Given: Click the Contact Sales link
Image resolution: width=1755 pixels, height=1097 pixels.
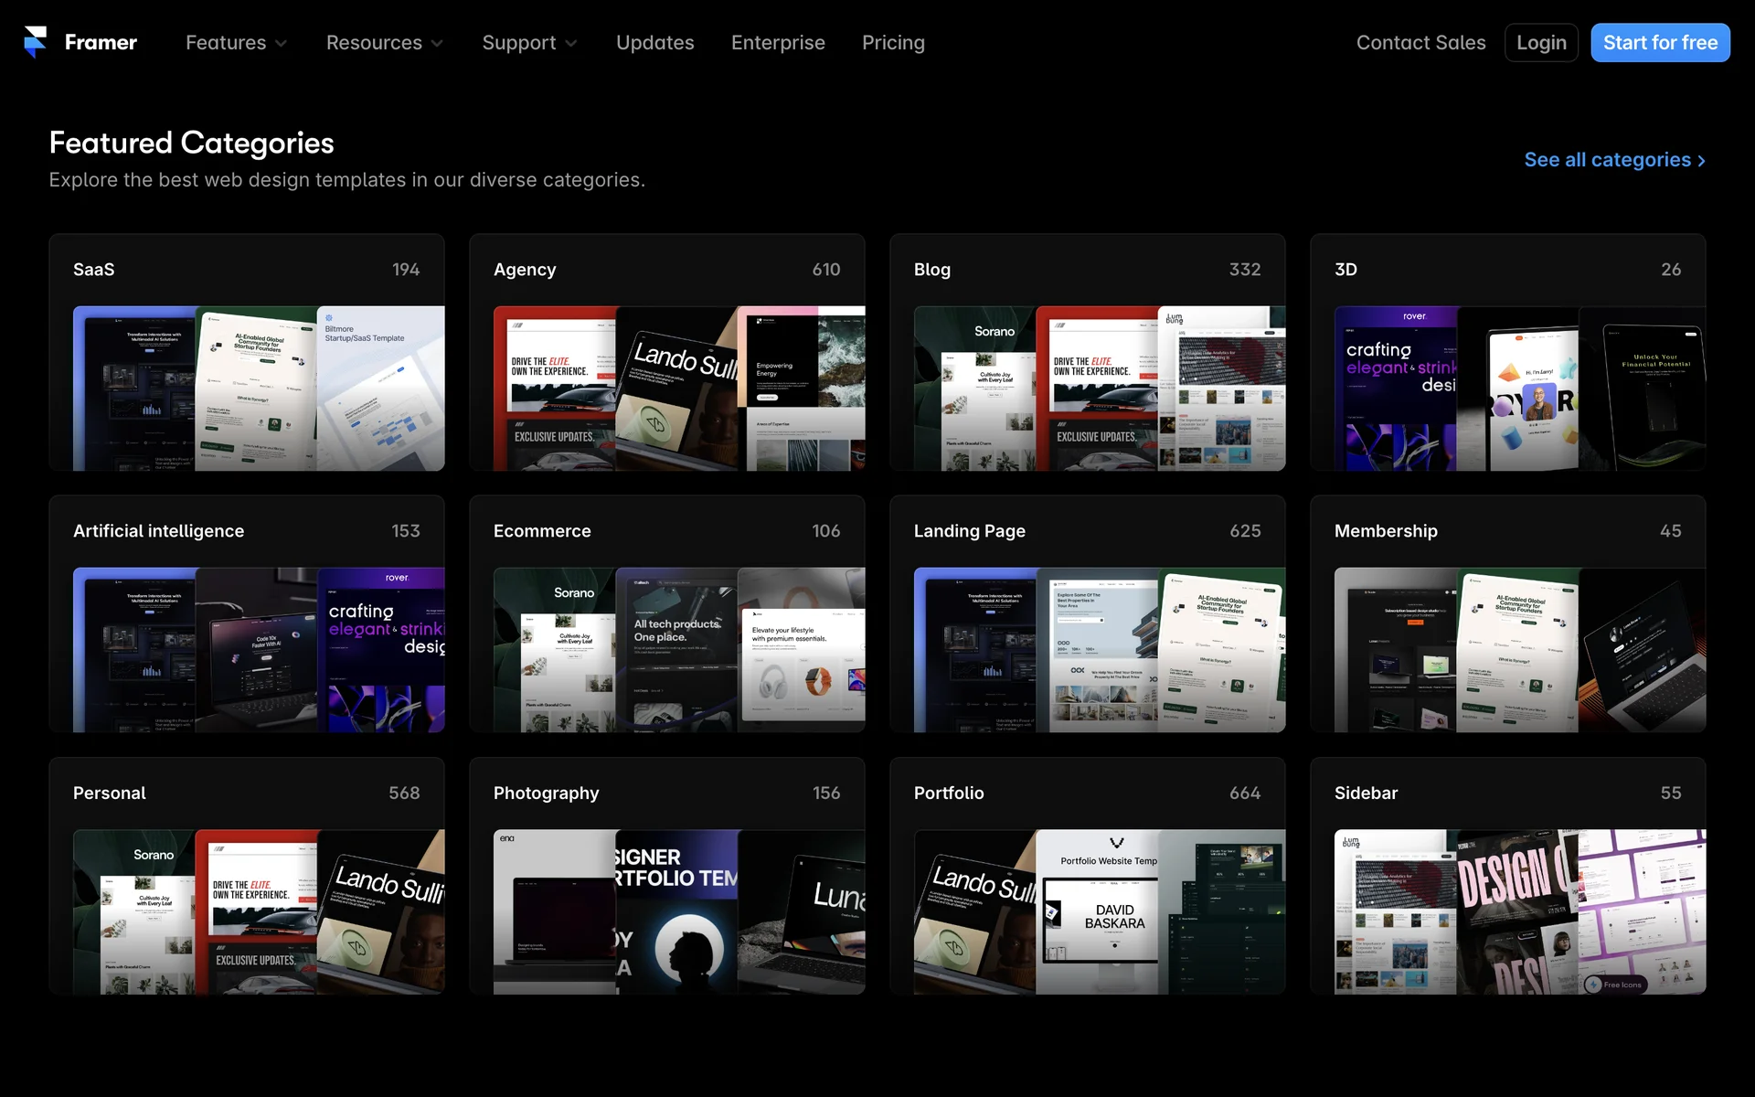Looking at the screenshot, I should pos(1420,43).
